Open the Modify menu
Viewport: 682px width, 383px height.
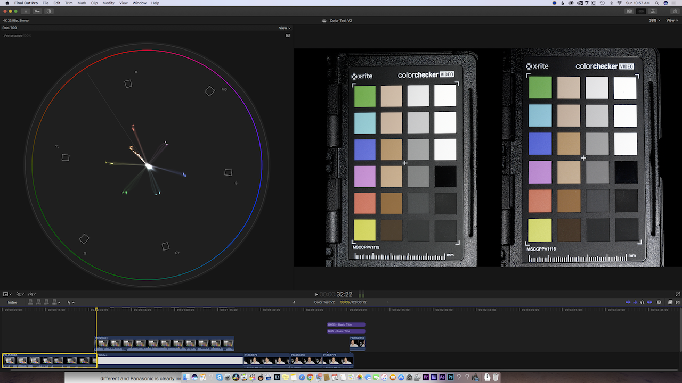(108, 3)
